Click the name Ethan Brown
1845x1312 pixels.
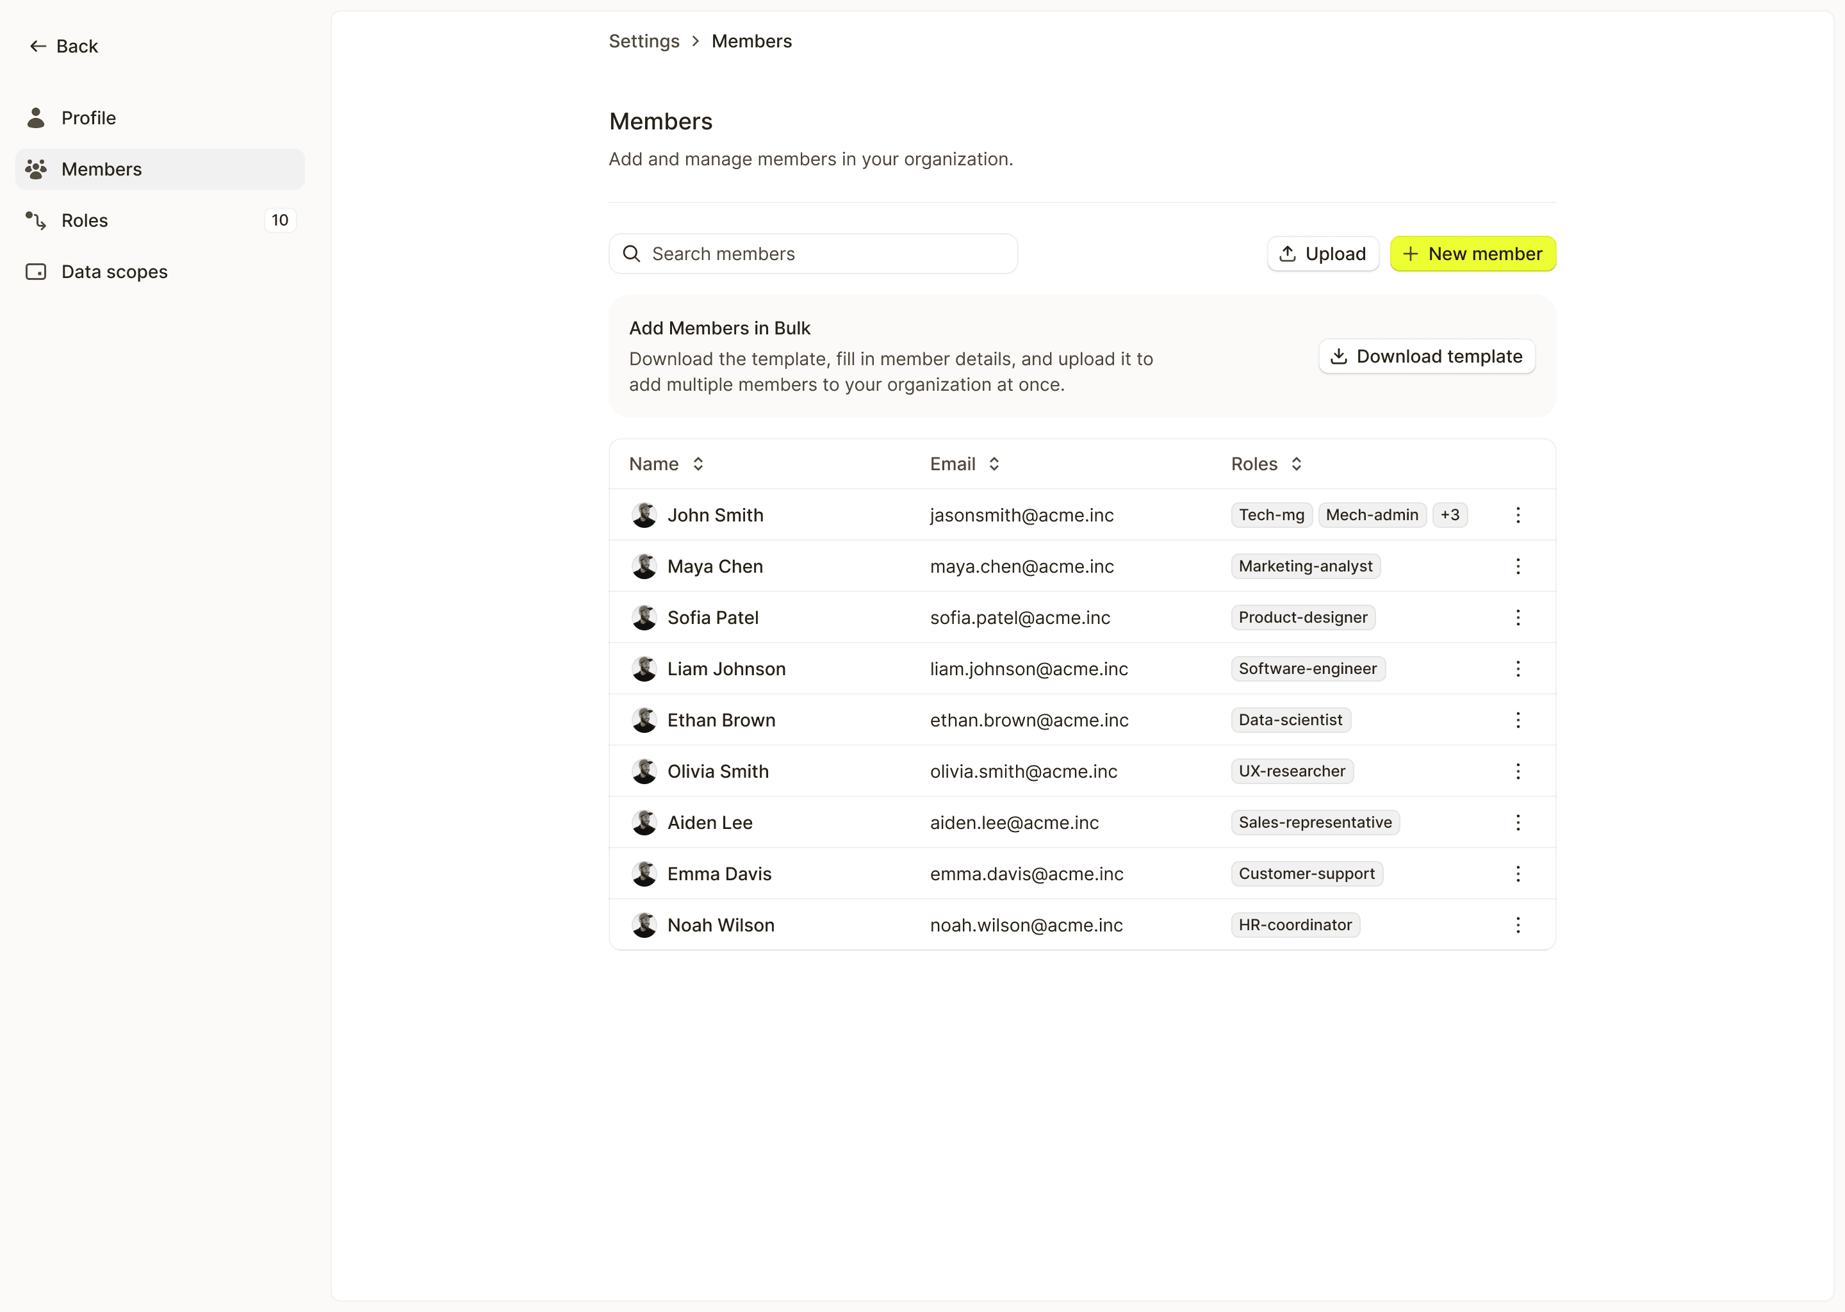721,720
